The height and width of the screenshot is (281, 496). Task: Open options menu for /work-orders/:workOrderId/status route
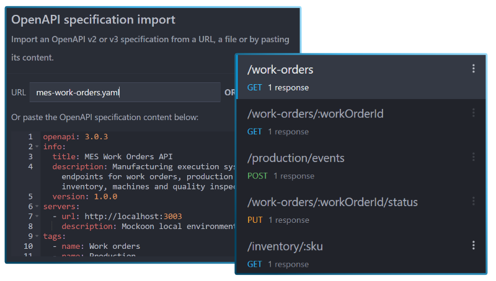pos(473,201)
